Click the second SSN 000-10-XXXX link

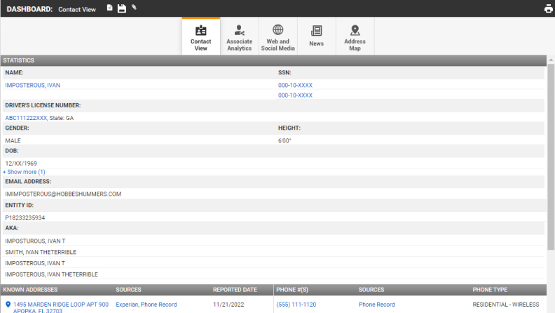tap(295, 95)
